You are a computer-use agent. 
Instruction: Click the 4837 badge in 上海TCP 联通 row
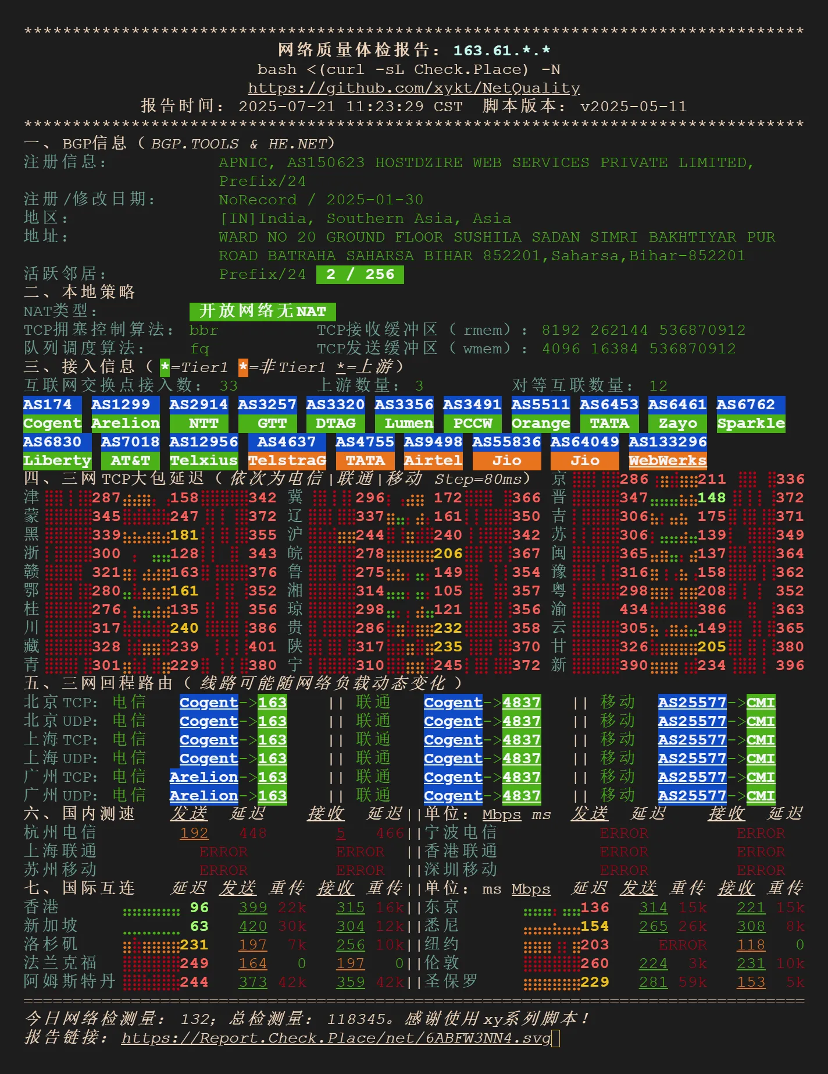tap(522, 740)
